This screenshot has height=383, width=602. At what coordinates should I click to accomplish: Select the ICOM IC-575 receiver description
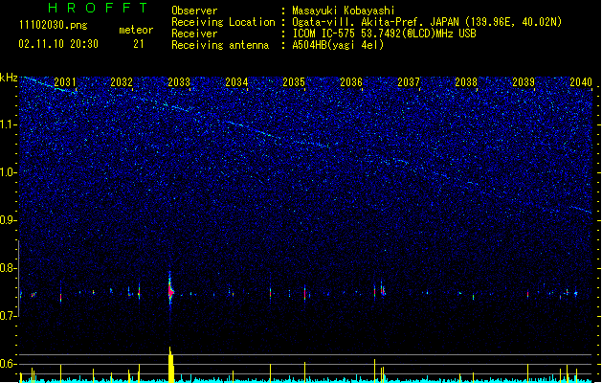(x=384, y=34)
